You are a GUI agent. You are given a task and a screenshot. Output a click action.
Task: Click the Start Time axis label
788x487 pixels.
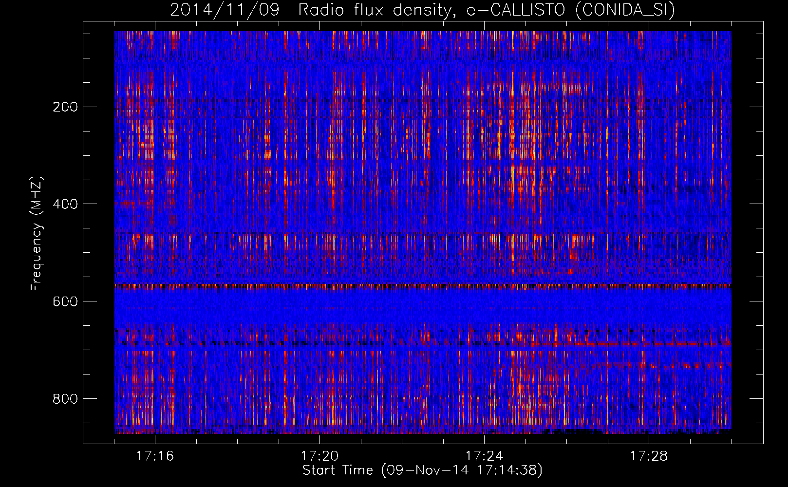422,470
